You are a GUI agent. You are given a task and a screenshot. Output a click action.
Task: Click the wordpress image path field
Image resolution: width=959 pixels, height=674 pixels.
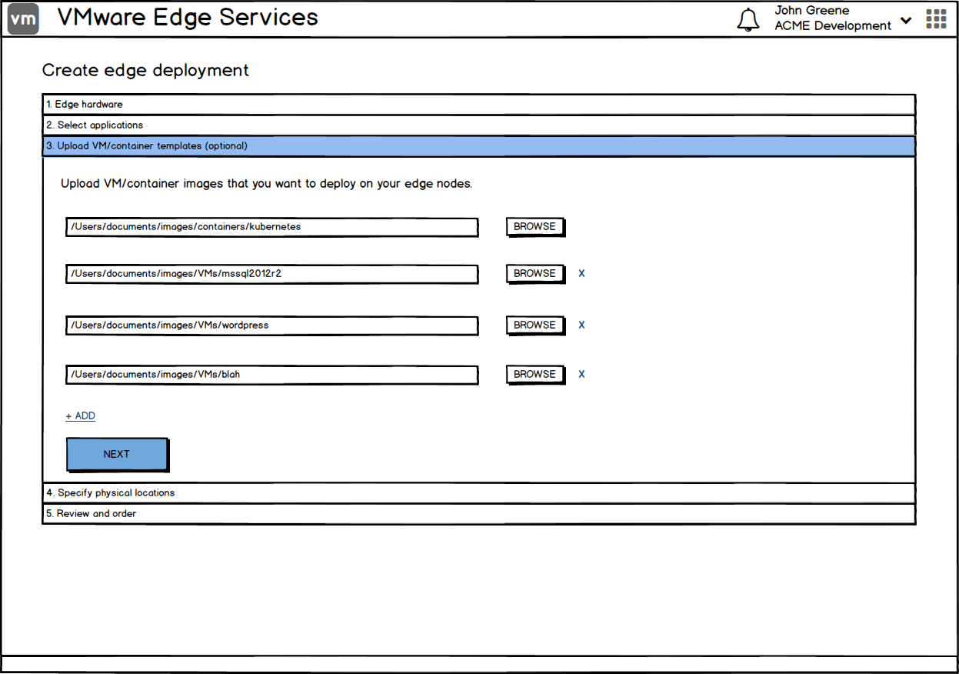tap(272, 325)
